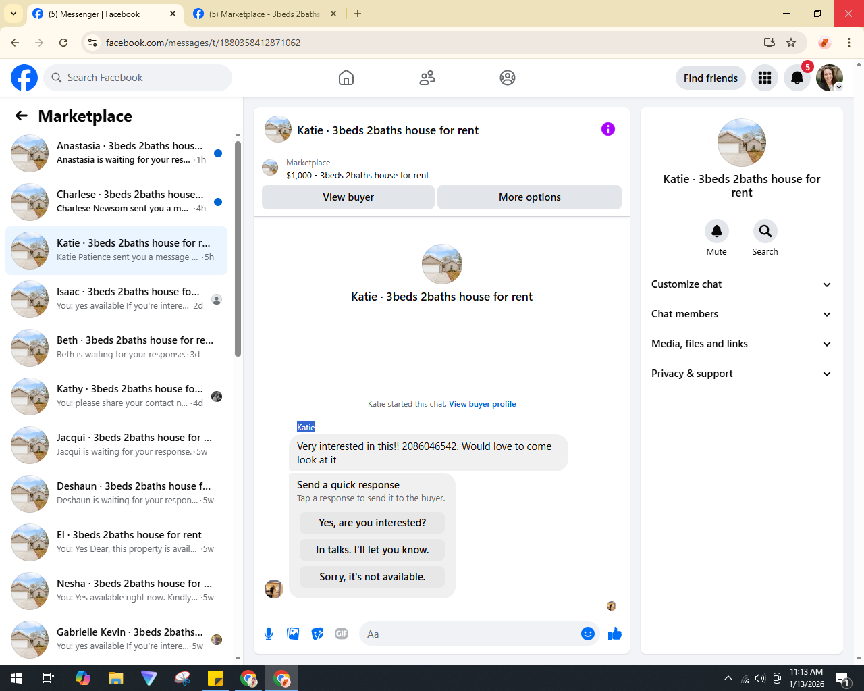This screenshot has height=691, width=864.
Task: Click the conversation list scrollbar
Action: click(238, 249)
